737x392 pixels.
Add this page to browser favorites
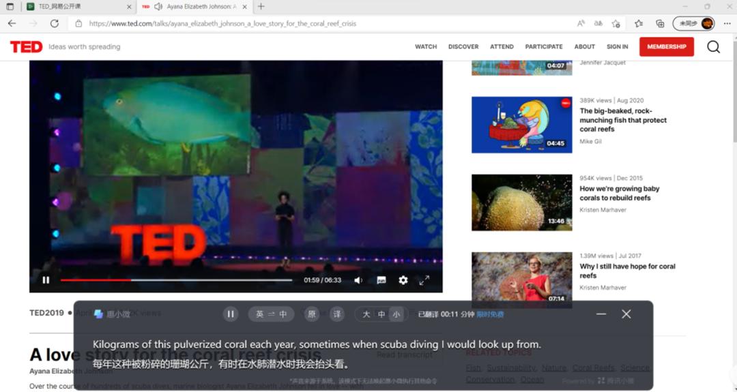pyautogui.click(x=616, y=23)
